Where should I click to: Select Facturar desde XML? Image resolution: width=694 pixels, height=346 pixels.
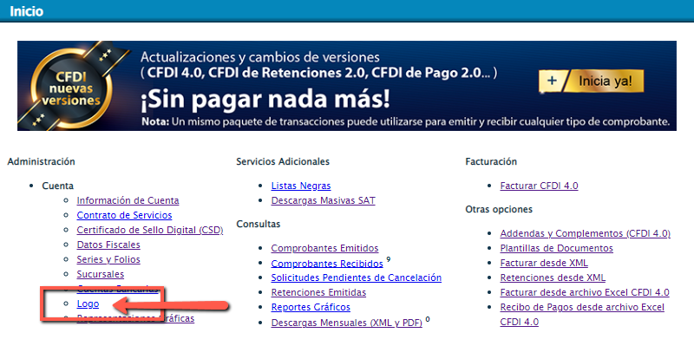[x=544, y=263]
